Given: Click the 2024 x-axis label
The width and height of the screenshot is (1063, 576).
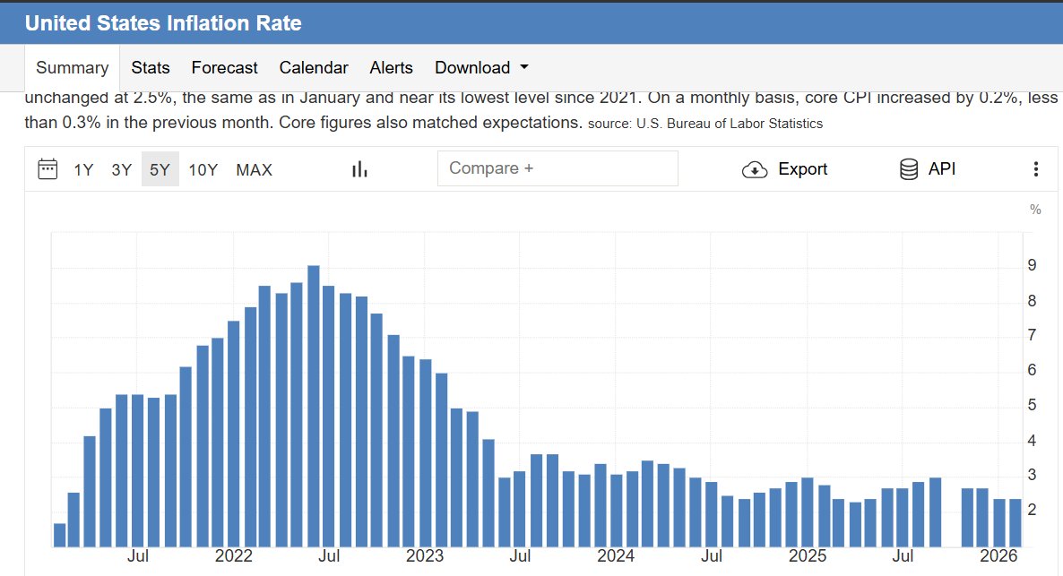Looking at the screenshot, I should coord(616,556).
